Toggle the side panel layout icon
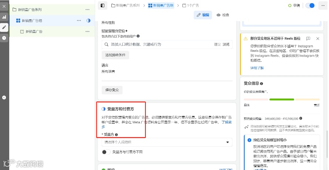 click(103, 6)
